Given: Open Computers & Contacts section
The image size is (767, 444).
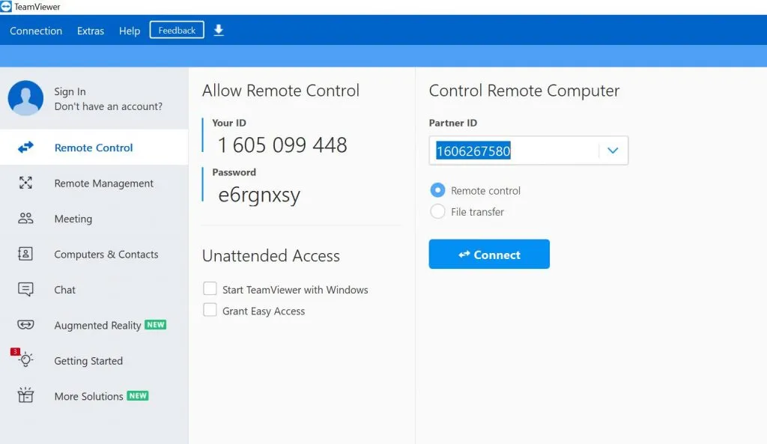Looking at the screenshot, I should (x=94, y=255).
